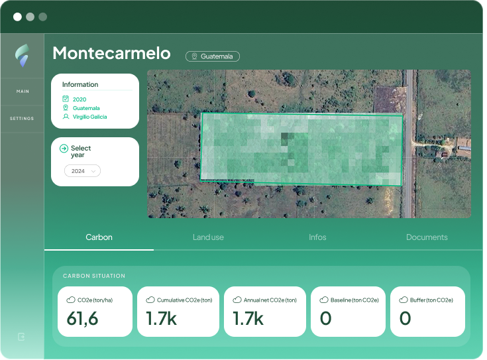Click the first white window control dot
The image size is (487, 360).
[x=17, y=17]
